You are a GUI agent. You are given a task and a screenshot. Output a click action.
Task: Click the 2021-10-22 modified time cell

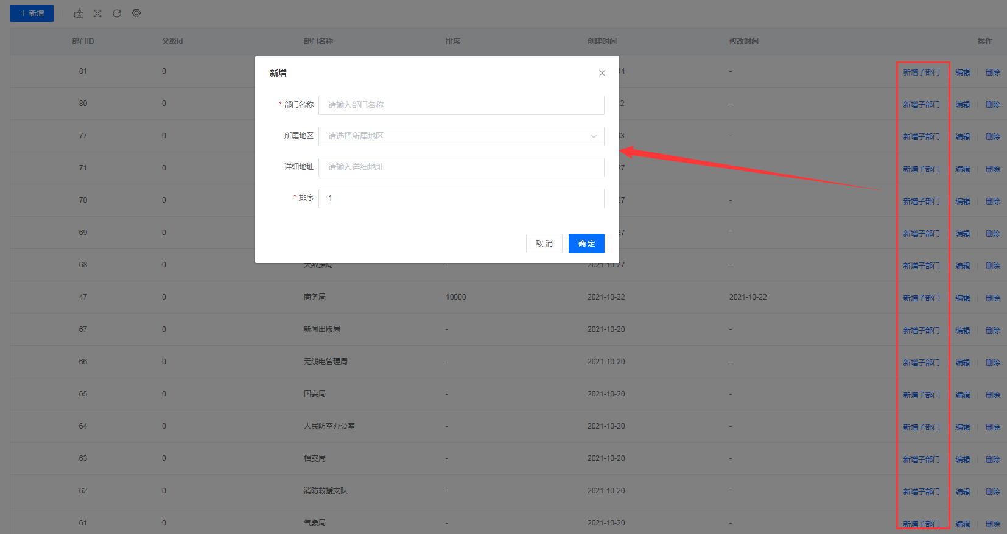748,297
